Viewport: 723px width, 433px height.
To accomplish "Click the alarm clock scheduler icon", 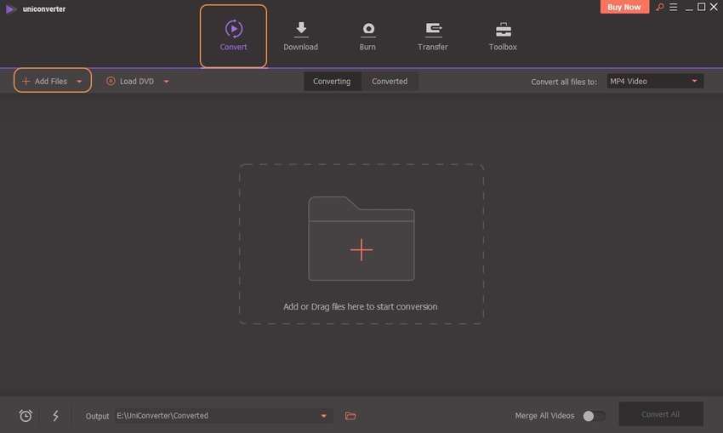I will point(26,416).
